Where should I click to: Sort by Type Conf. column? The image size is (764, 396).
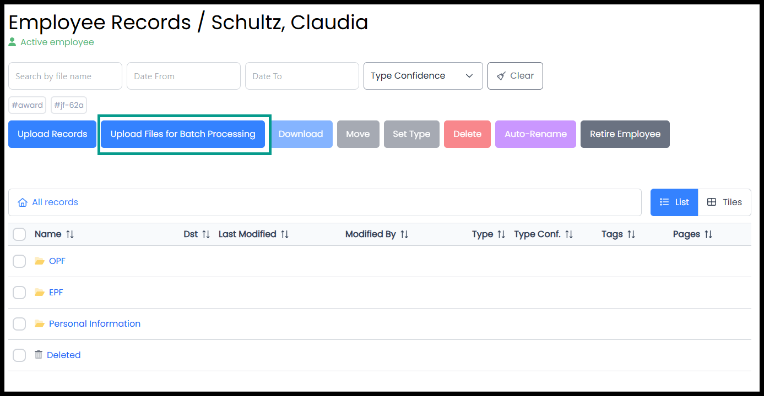tap(544, 234)
